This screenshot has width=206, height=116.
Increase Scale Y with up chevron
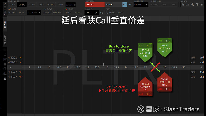(96, 13)
